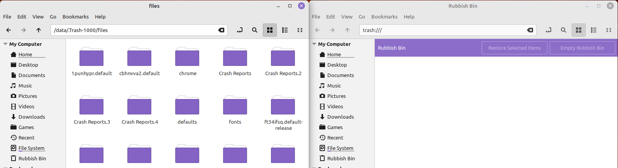This screenshot has height=168, width=618.
Task: Select the Crash Reports folder
Action: pos(235,62)
